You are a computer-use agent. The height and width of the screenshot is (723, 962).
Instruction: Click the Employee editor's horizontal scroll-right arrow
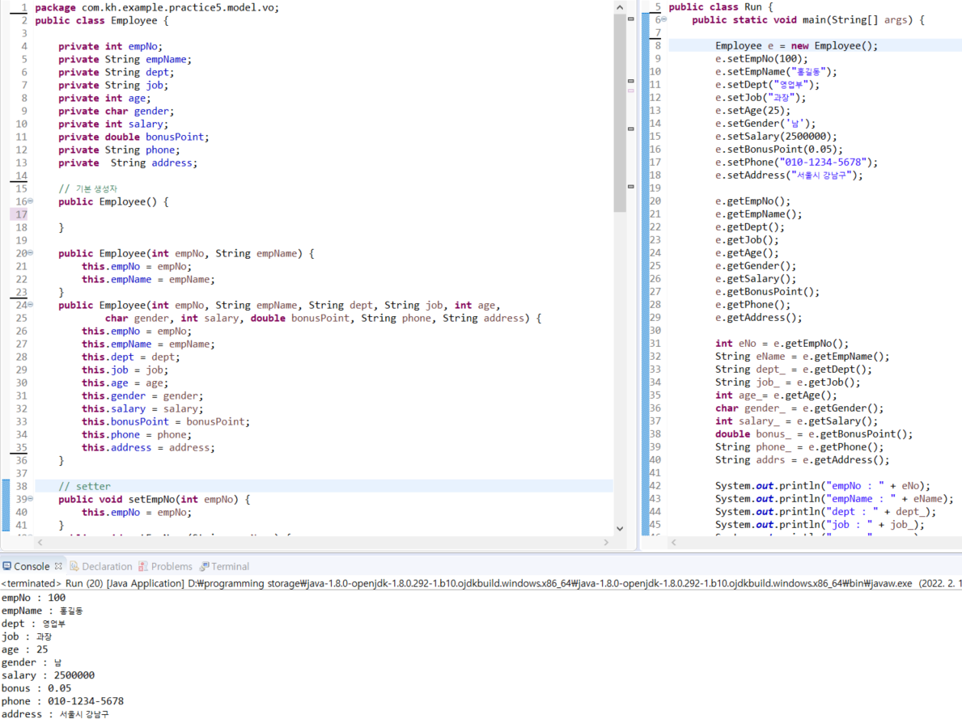click(x=606, y=542)
